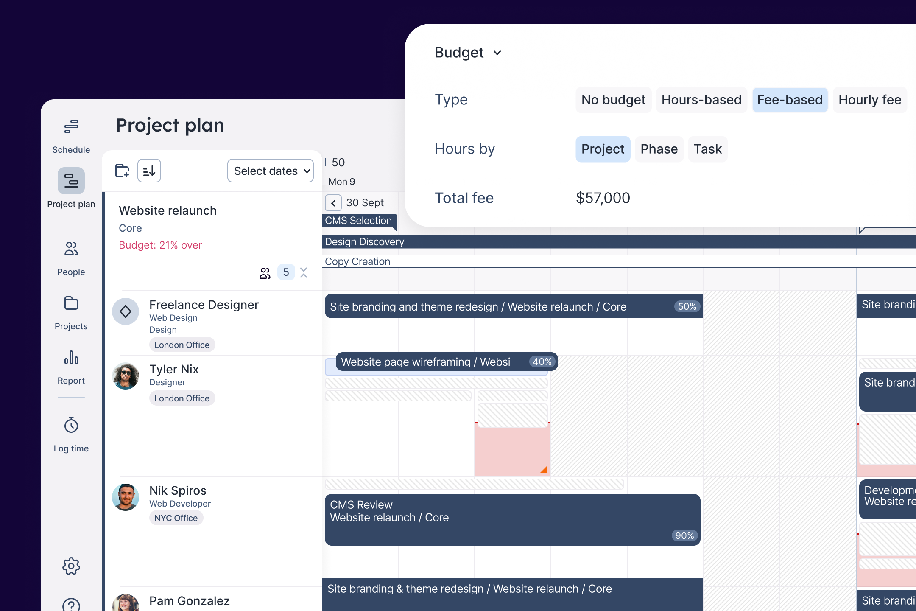The image size is (916, 611).
Task: Choose the Hourly fee type option
Action: [x=869, y=100]
